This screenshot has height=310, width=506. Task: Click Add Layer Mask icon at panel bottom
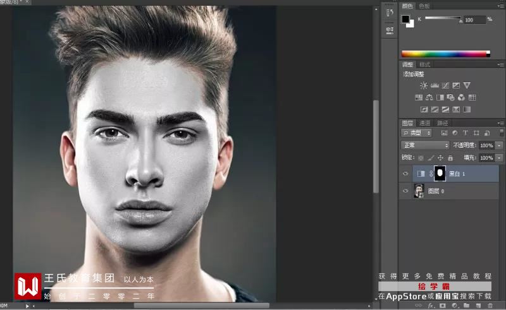(x=442, y=305)
